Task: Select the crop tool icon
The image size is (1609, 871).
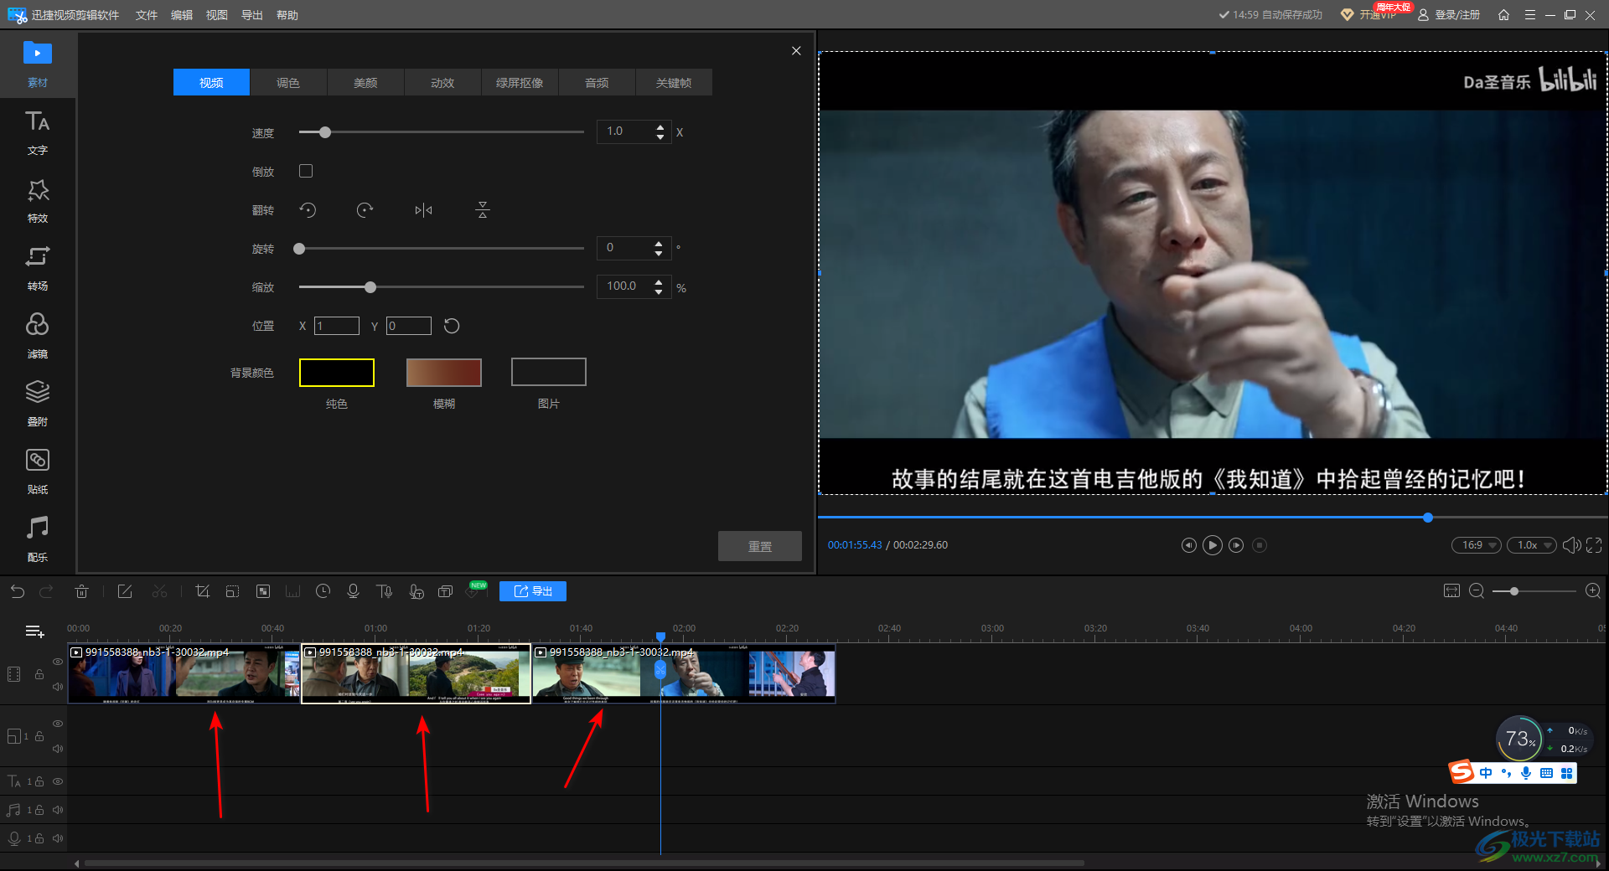Action: (x=202, y=591)
